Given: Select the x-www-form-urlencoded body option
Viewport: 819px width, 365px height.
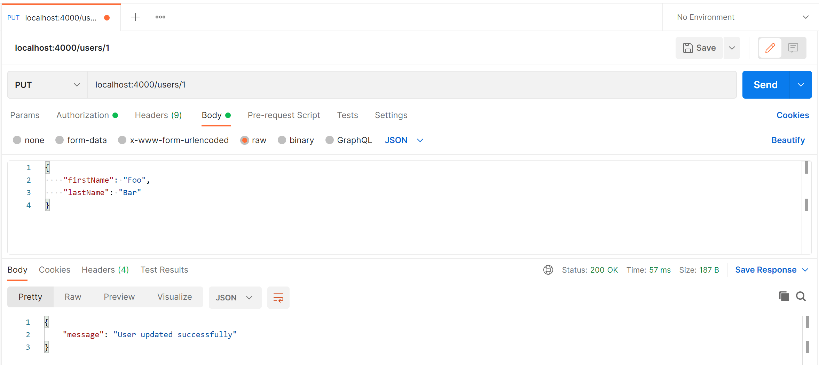Looking at the screenshot, I should pyautogui.click(x=122, y=140).
